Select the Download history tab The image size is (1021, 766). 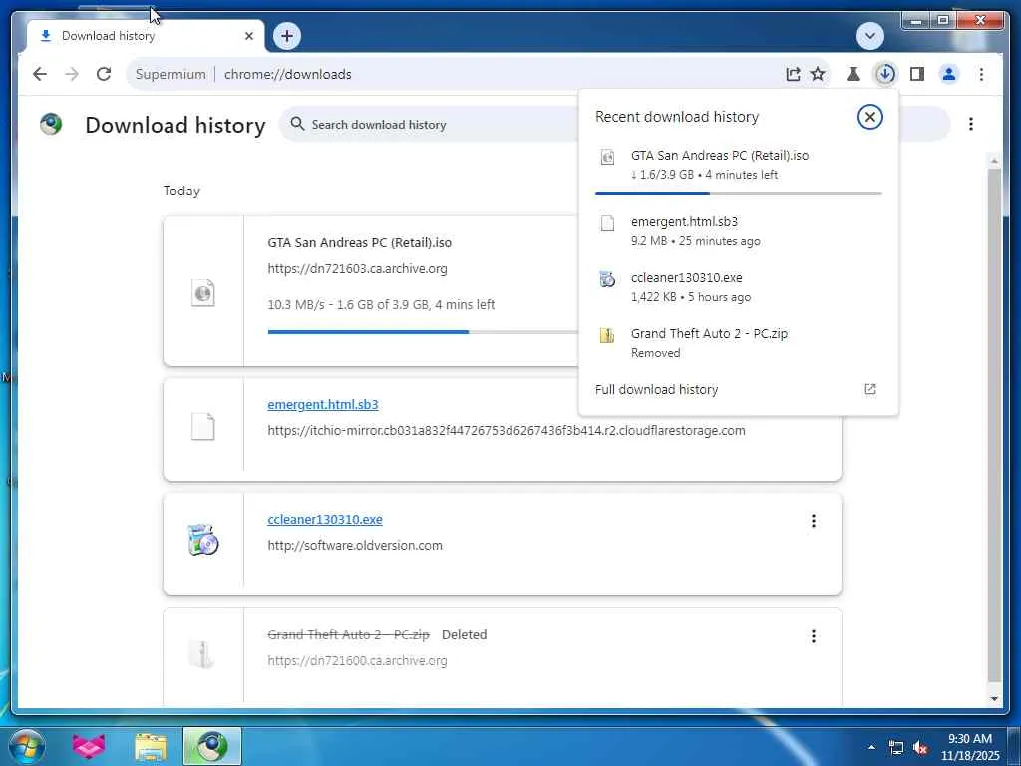(144, 36)
